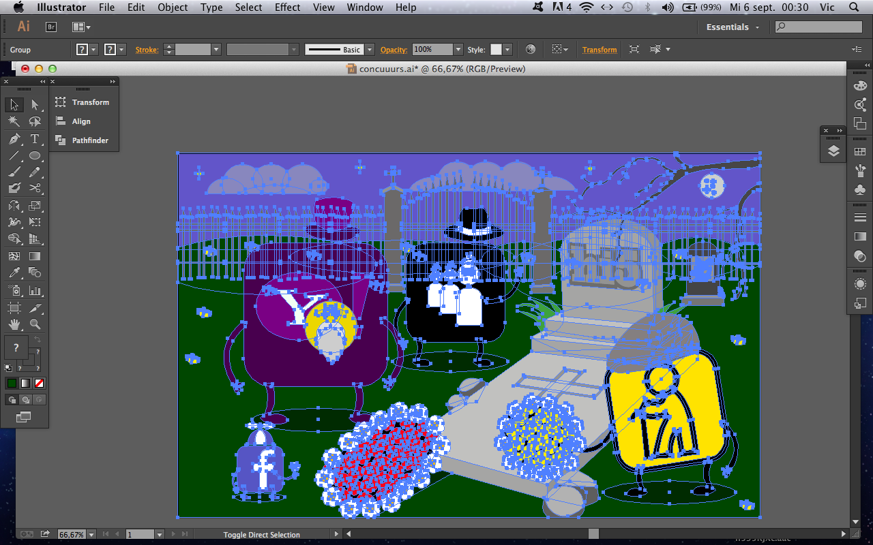Image resolution: width=873 pixels, height=545 pixels.
Task: Click the Opacity link in control bar
Action: [x=394, y=50]
